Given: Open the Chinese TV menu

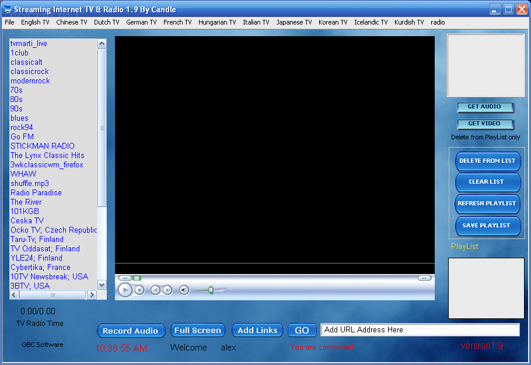Looking at the screenshot, I should tap(72, 22).
